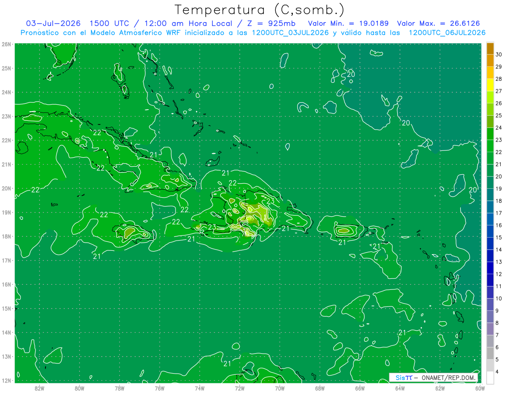Click the 80W longitude axis label
Image resolution: width=510 pixels, height=394 pixels.
point(79,388)
